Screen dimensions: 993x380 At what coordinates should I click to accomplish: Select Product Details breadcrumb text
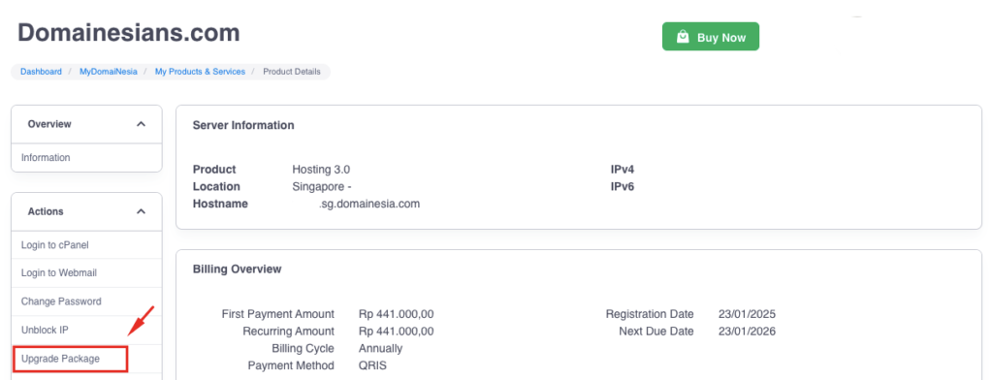[x=292, y=72]
